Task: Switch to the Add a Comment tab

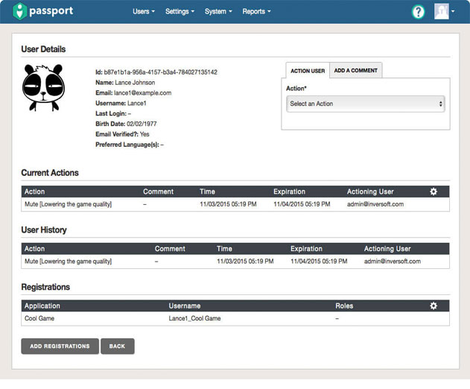Action: pyautogui.click(x=355, y=71)
